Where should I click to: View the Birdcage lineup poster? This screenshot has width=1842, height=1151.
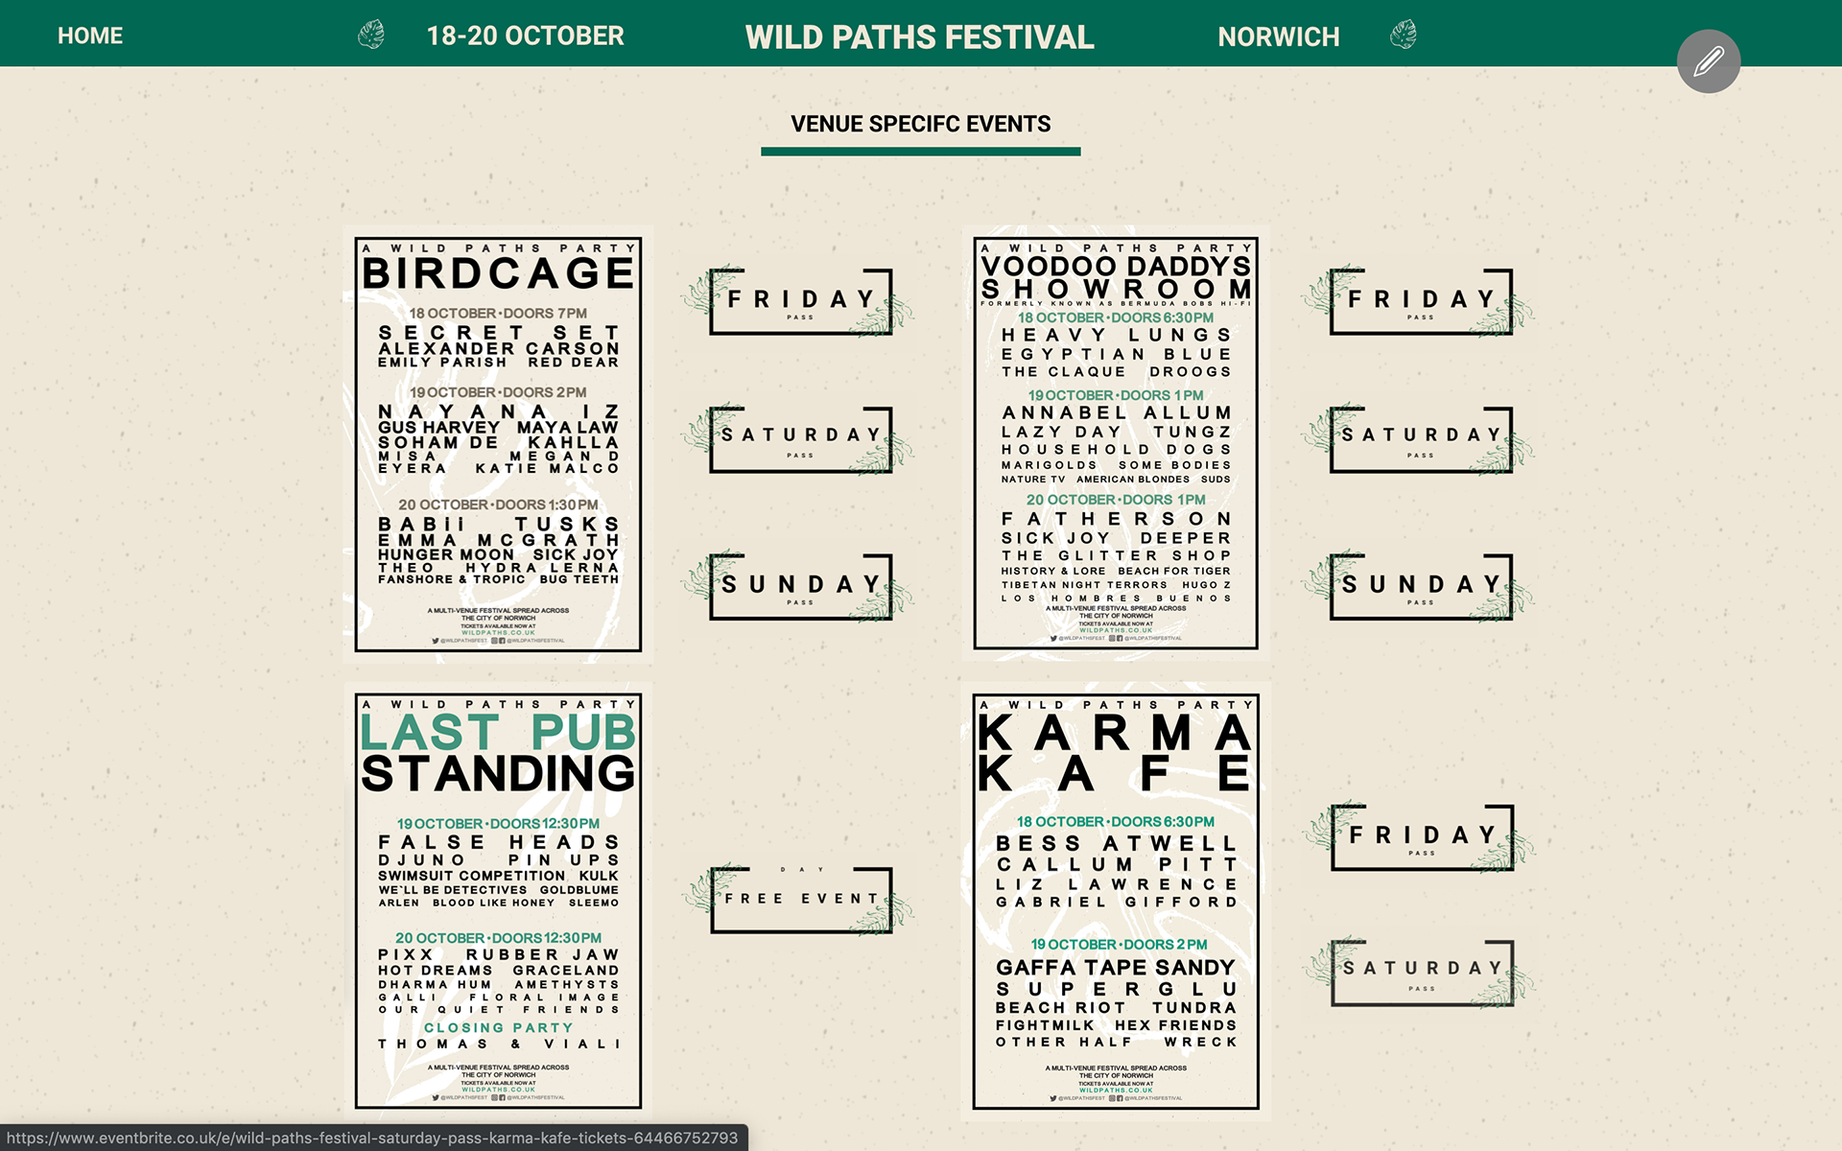click(498, 444)
